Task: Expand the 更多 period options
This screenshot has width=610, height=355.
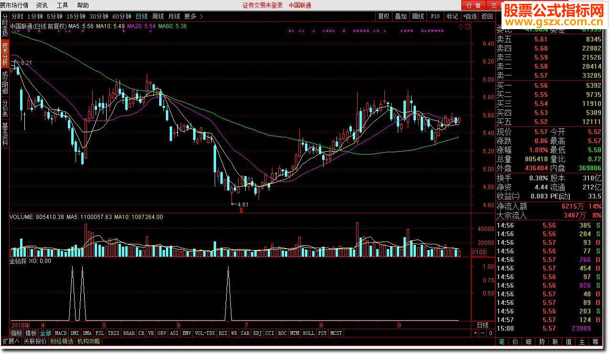Action: coord(193,16)
